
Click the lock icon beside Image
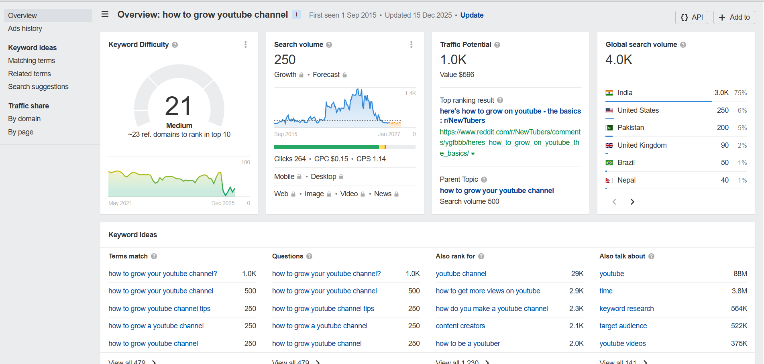[329, 194]
